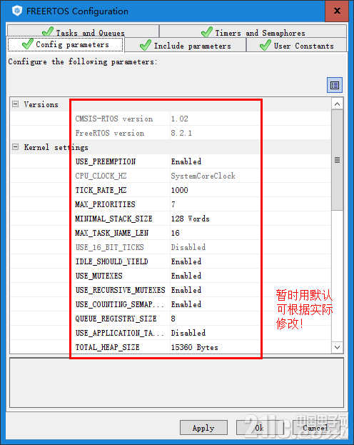Collapse the Kernel settings section
This screenshot has width=354, height=445.
16,147
